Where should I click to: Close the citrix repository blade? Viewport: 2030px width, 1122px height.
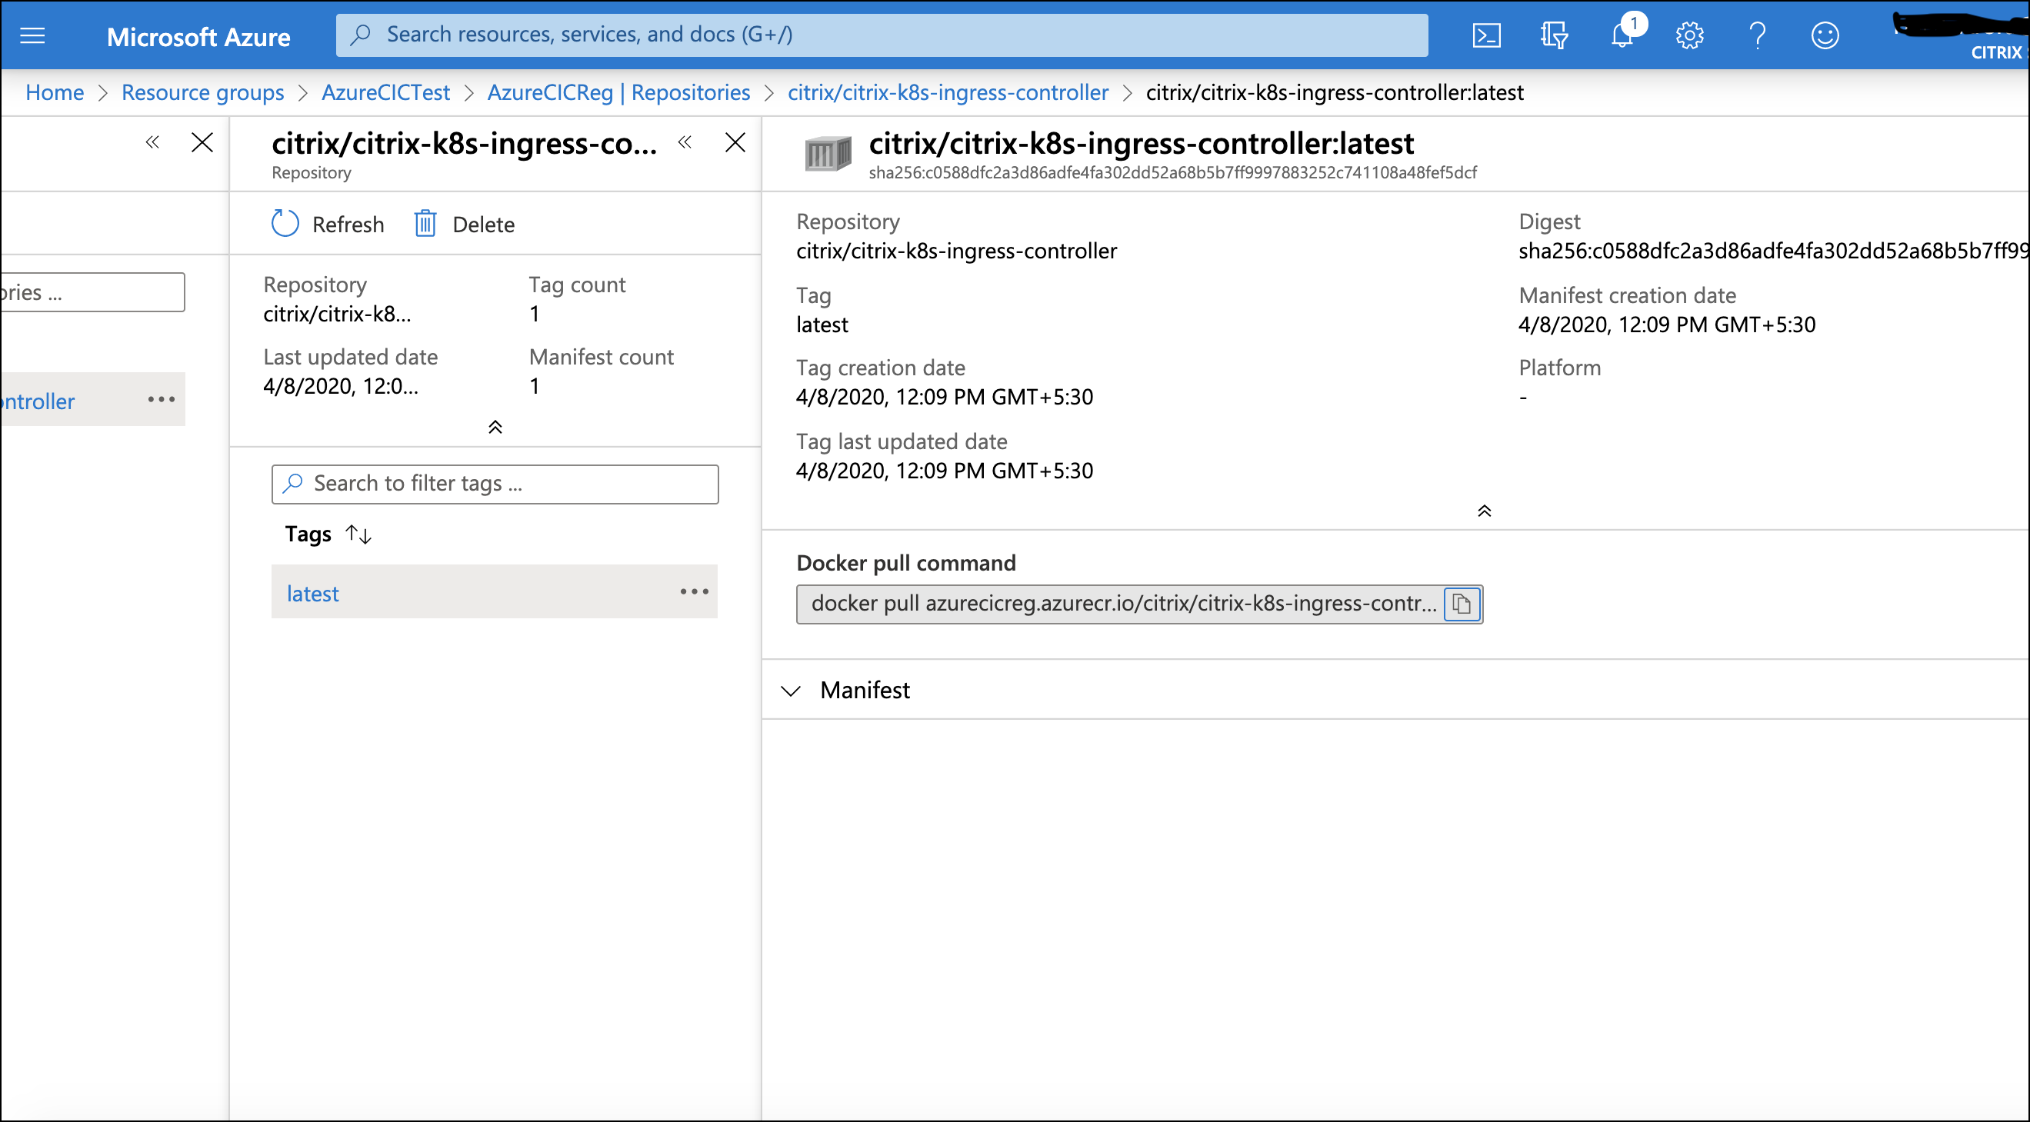tap(735, 142)
